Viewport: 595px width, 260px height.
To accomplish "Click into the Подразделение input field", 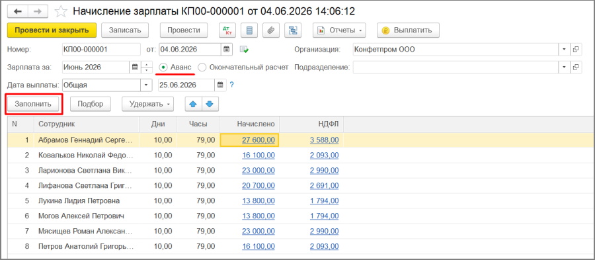I will click(456, 67).
